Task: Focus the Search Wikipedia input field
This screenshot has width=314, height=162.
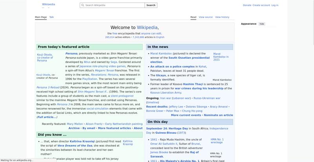Action: [x=112, y=5]
